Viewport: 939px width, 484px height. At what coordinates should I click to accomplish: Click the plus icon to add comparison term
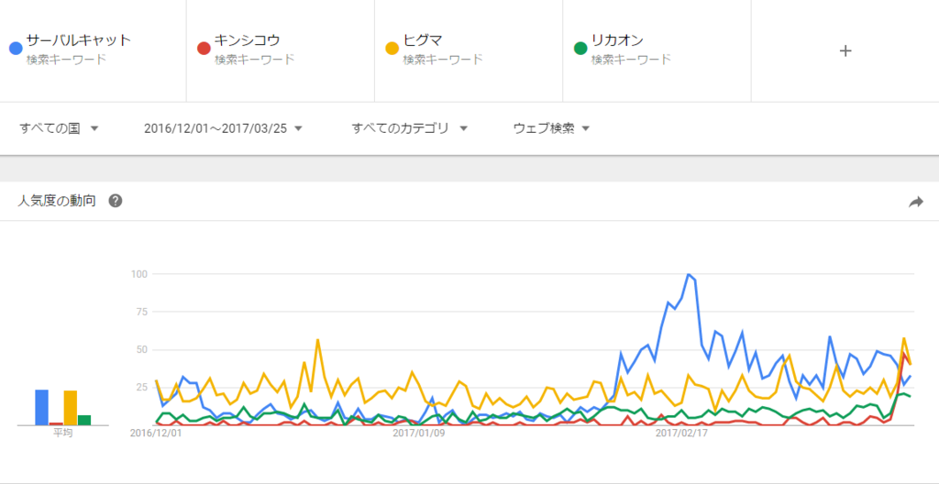coord(845,51)
